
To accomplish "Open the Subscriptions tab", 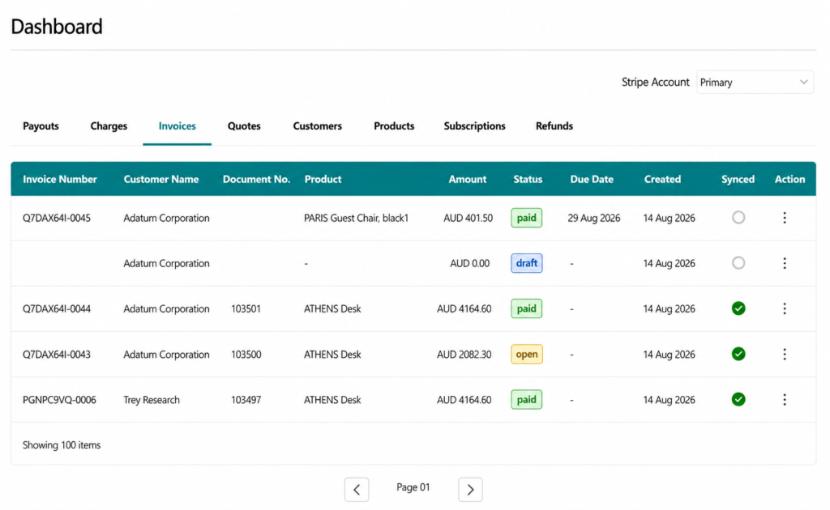I will tap(474, 126).
